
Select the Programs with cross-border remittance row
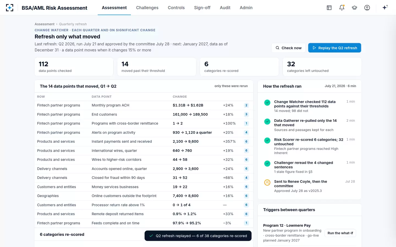144,123
